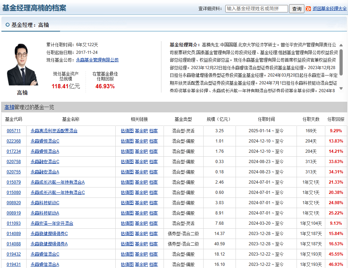
Task: Open 基金吧 for fund 015079
Action: click(142, 182)
